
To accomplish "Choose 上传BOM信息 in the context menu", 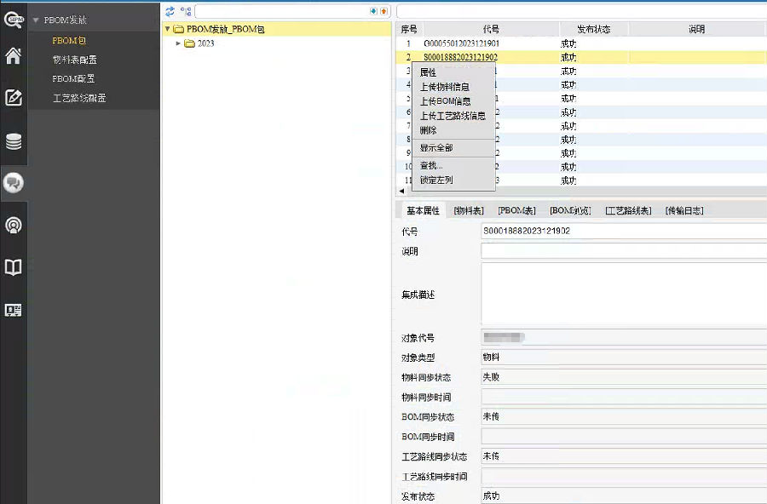I will coord(445,101).
